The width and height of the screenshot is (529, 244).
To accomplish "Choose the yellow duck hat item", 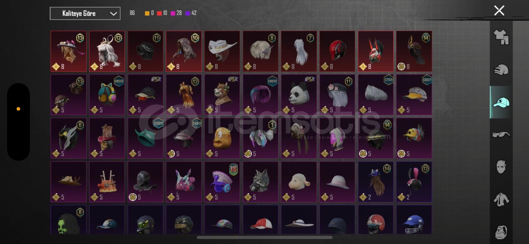I will pos(414,138).
